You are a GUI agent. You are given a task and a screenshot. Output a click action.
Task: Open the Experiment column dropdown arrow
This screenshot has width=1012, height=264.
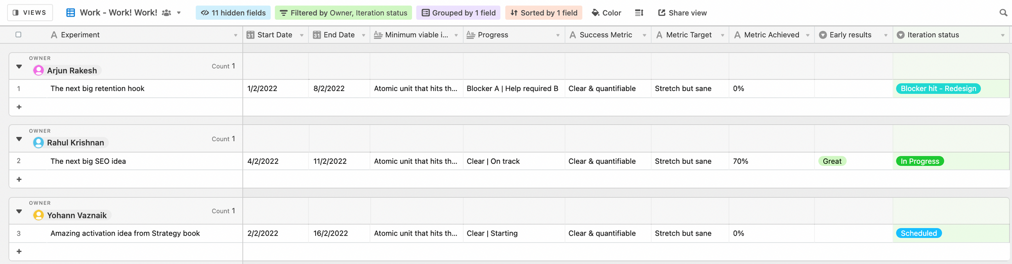click(x=235, y=35)
